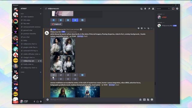Open the rules channel

click(x=31, y=17)
